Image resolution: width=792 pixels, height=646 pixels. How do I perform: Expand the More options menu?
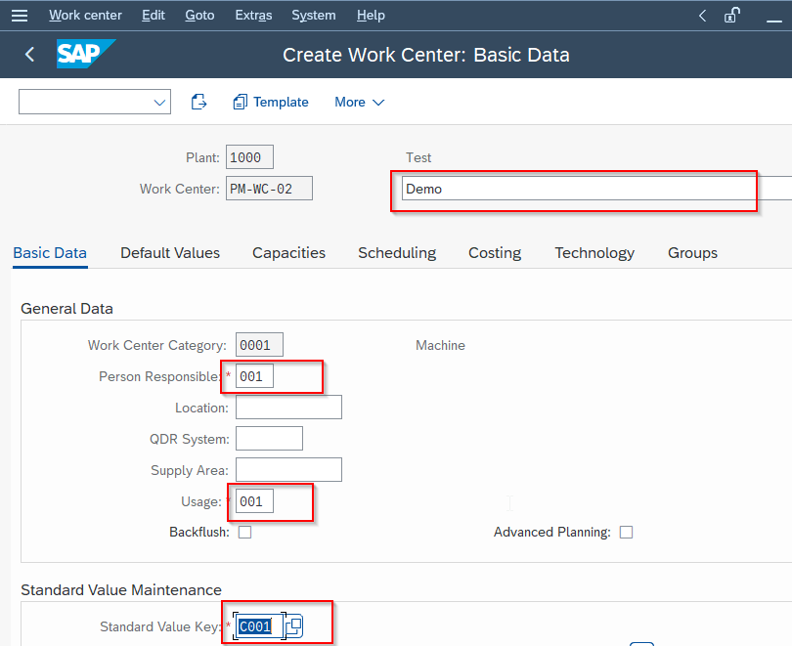359,102
